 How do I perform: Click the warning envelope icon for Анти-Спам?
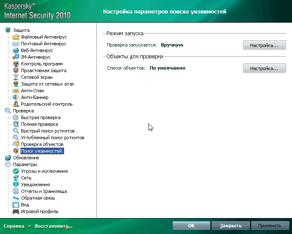(16, 91)
